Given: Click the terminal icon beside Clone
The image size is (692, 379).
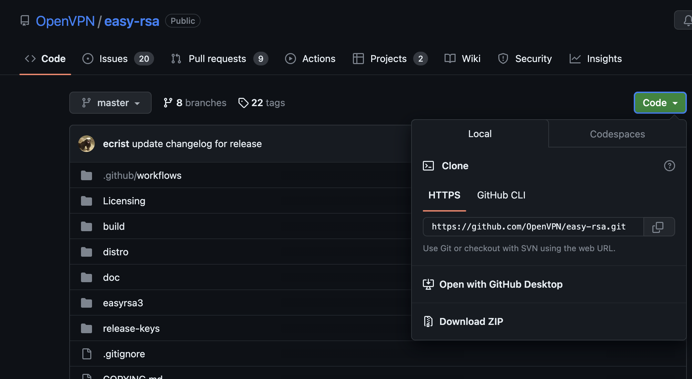Looking at the screenshot, I should (x=428, y=166).
